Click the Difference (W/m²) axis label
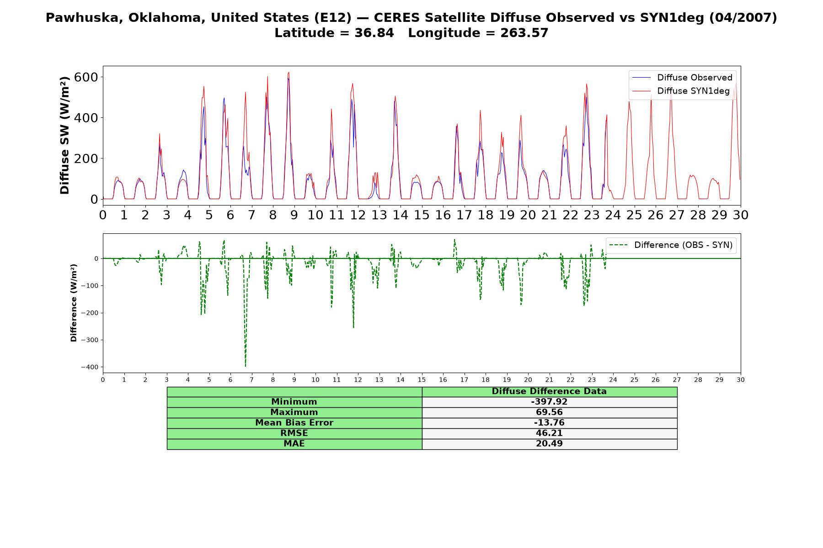This screenshot has width=823, height=548. tap(74, 303)
